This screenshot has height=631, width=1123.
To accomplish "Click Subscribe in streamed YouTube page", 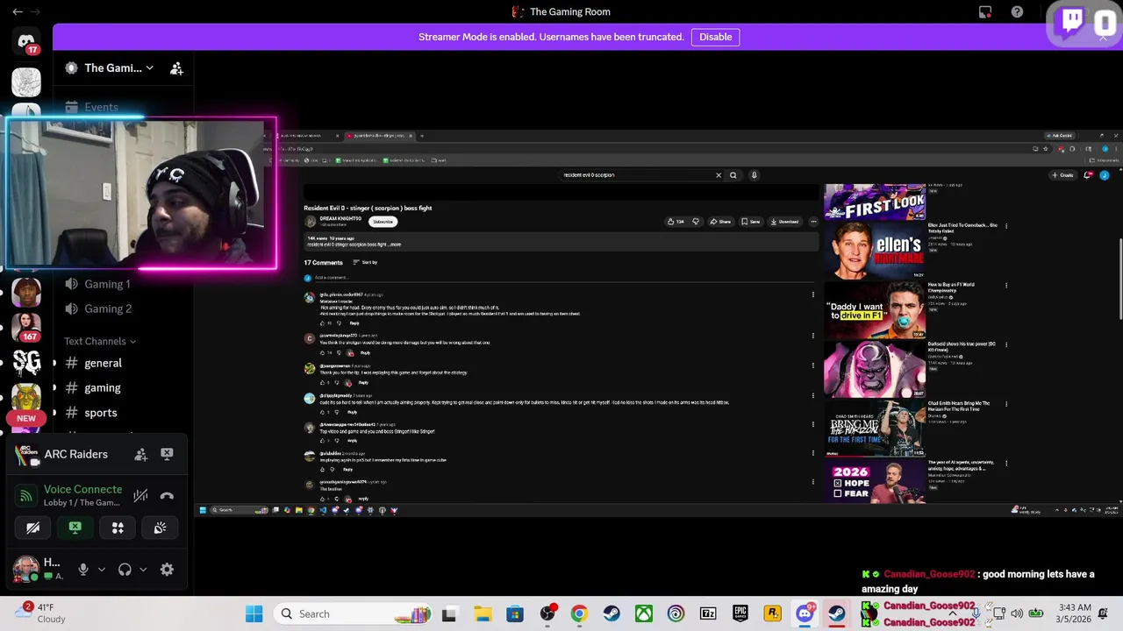I will 383,222.
